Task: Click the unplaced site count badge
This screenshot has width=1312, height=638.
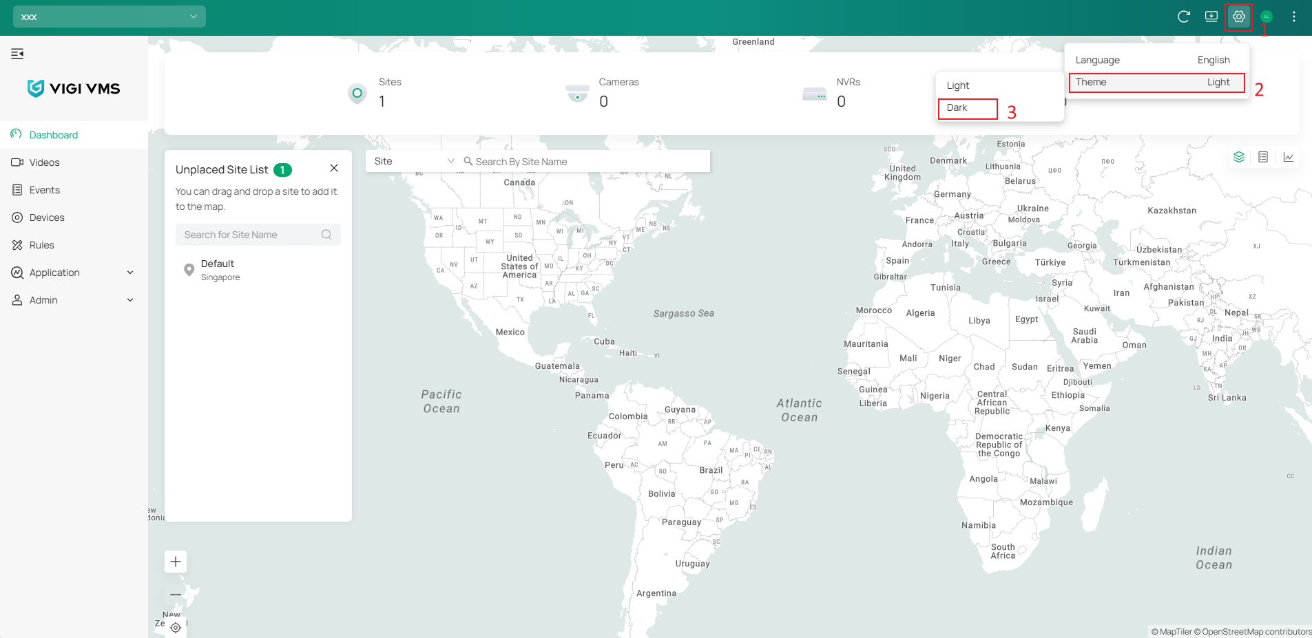Action: [282, 170]
